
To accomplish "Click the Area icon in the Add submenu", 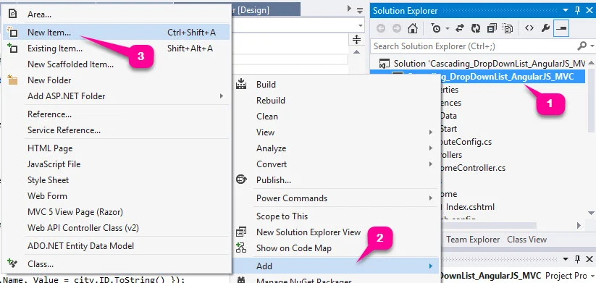I will click(x=12, y=14).
